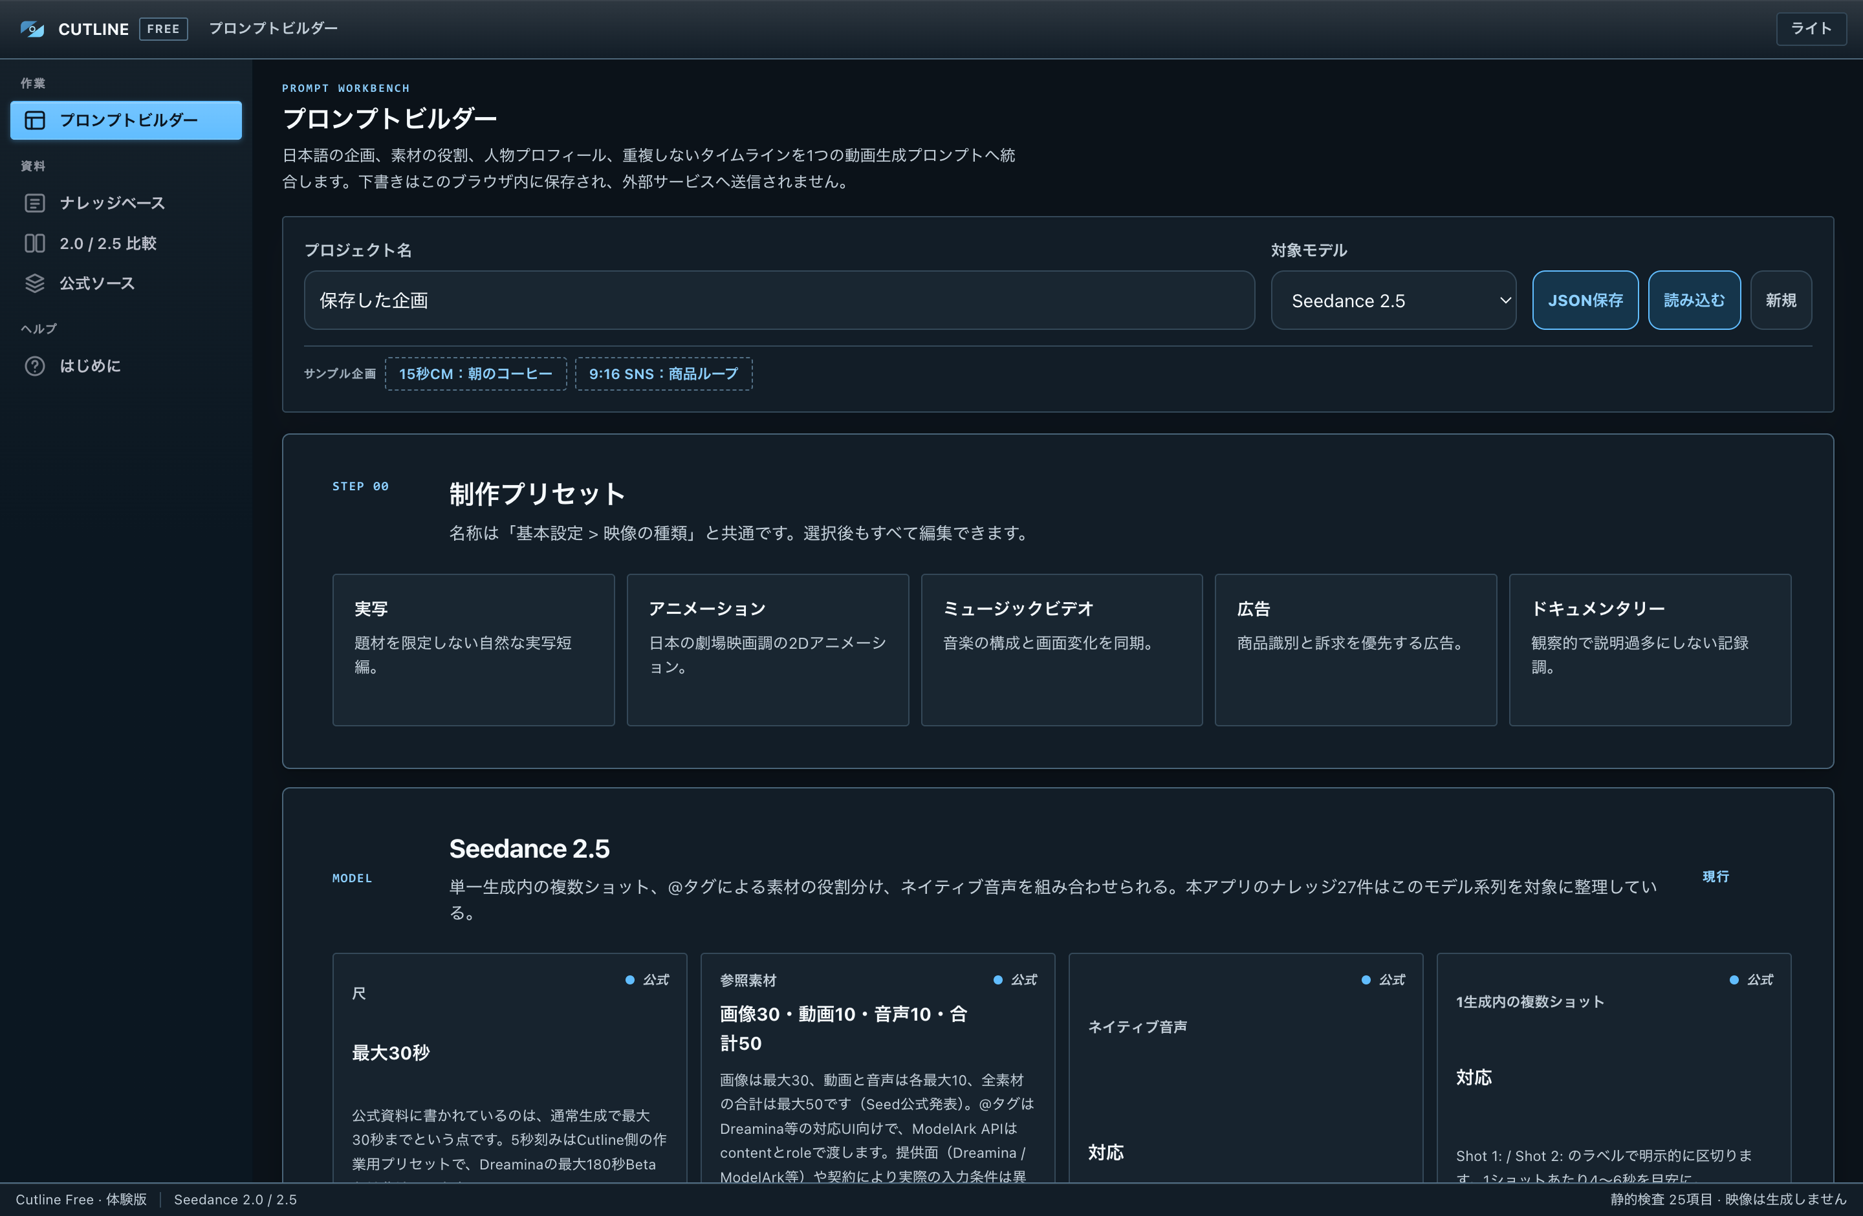Load the 9:16 SNS：商品ループ sample
Image resolution: width=1863 pixels, height=1216 pixels.
point(664,374)
